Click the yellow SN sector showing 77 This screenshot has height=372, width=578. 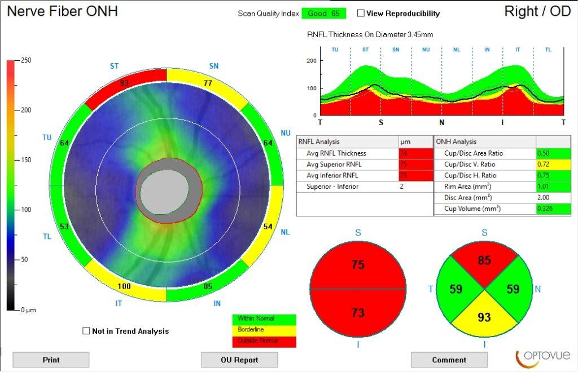(x=206, y=82)
